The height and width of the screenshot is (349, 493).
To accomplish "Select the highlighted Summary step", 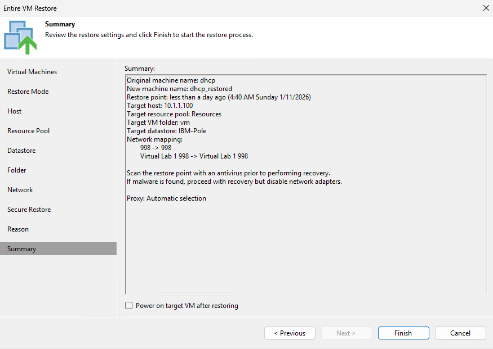I will point(21,248).
